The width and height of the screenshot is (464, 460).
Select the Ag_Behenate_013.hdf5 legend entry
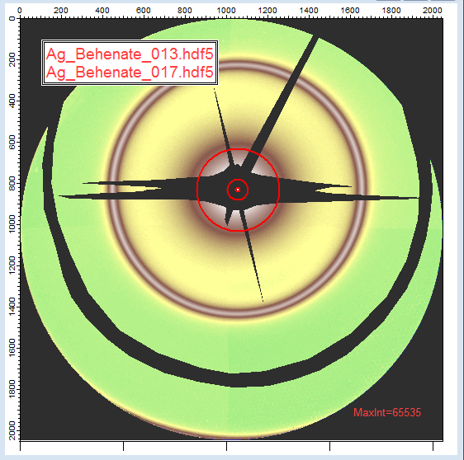coord(130,54)
